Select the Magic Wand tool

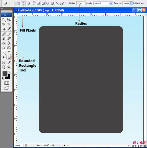(x=9, y=24)
